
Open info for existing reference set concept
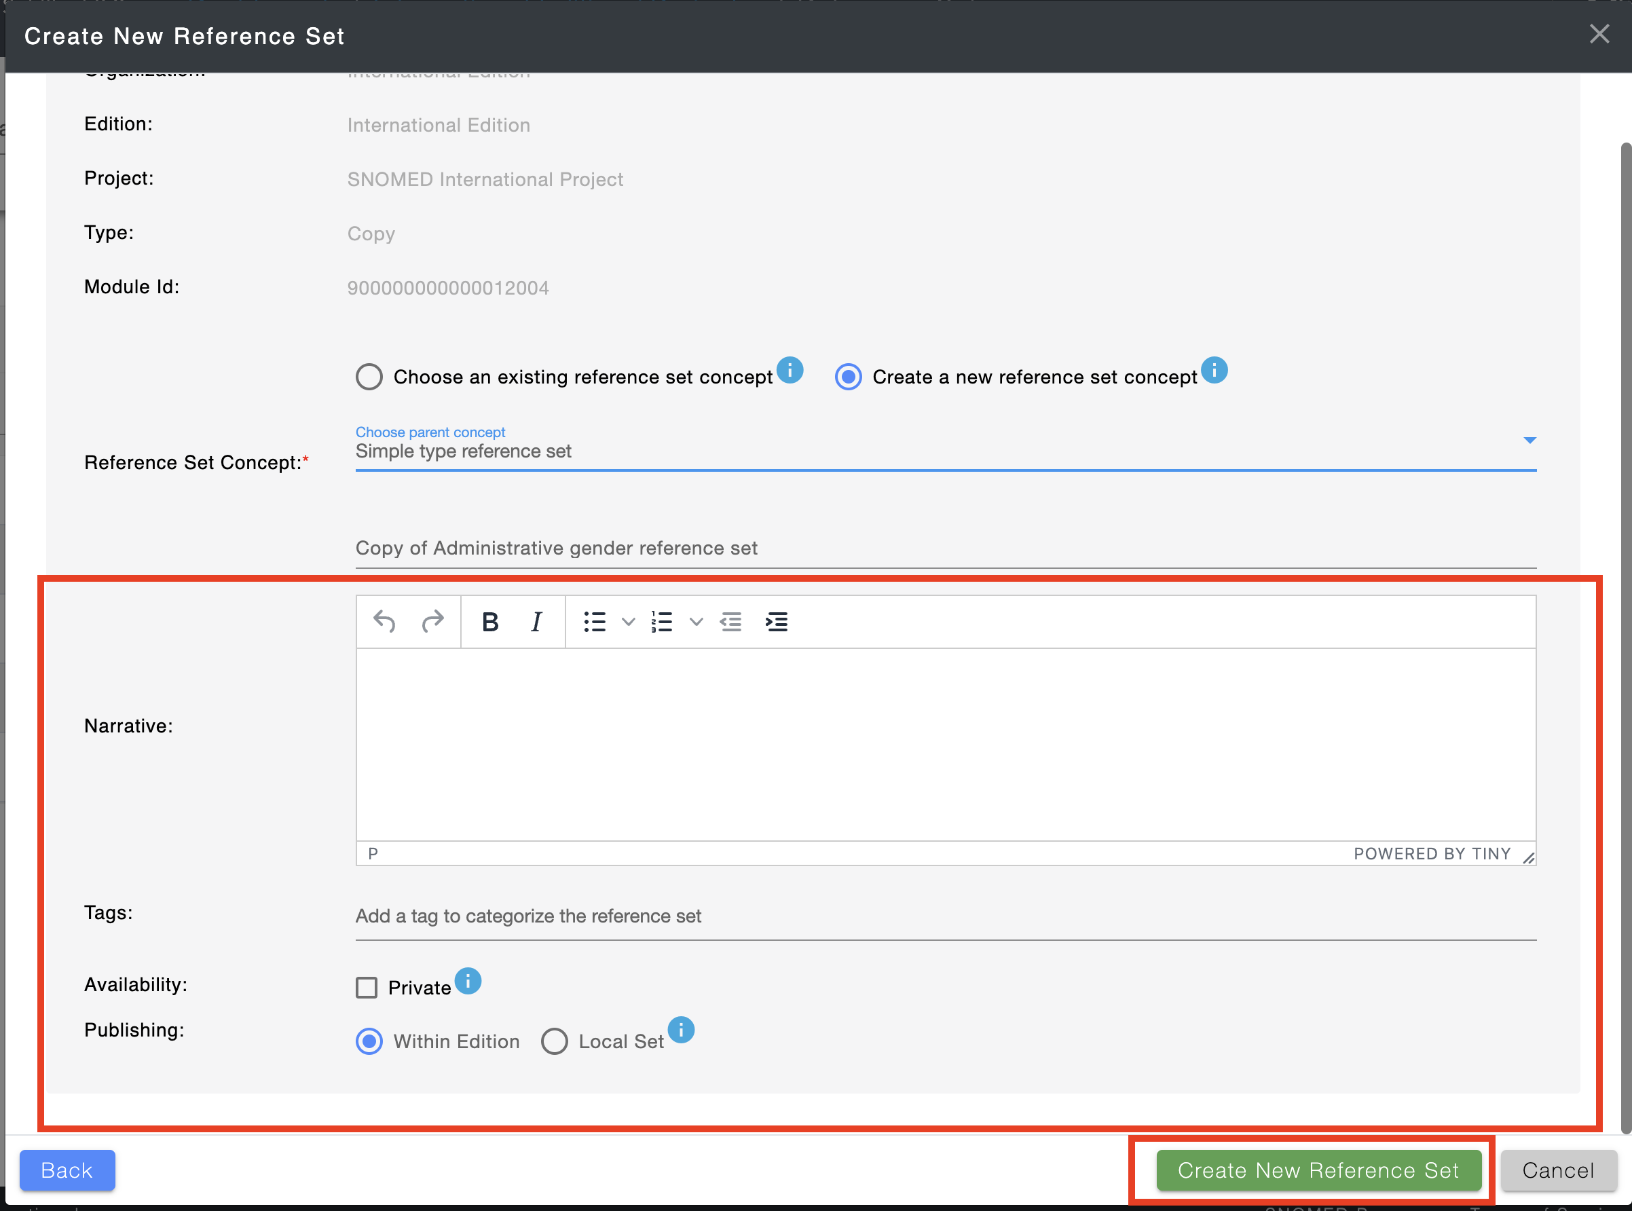(790, 370)
